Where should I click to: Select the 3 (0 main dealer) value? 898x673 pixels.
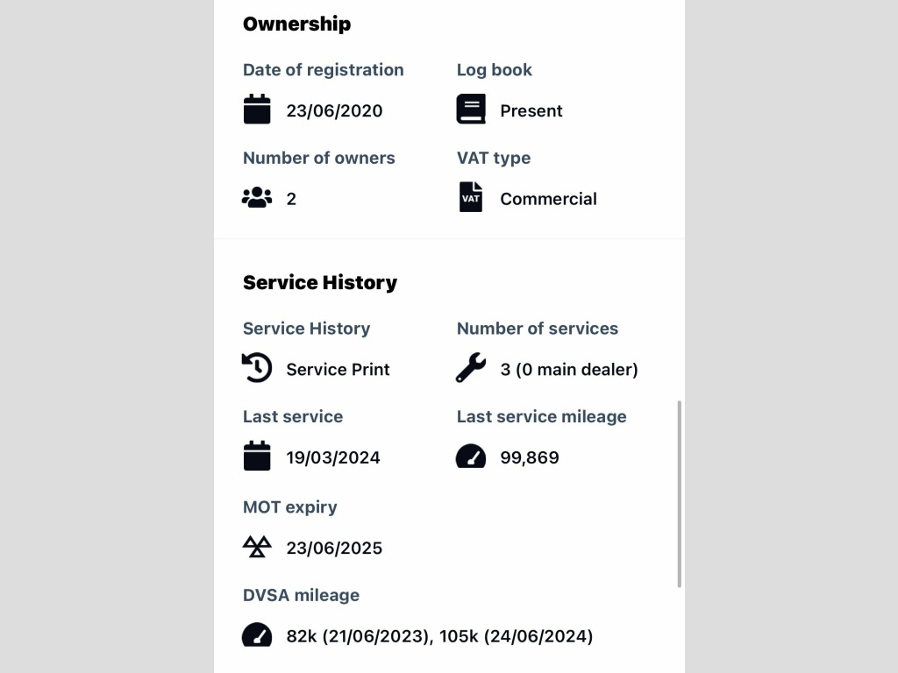(x=569, y=369)
